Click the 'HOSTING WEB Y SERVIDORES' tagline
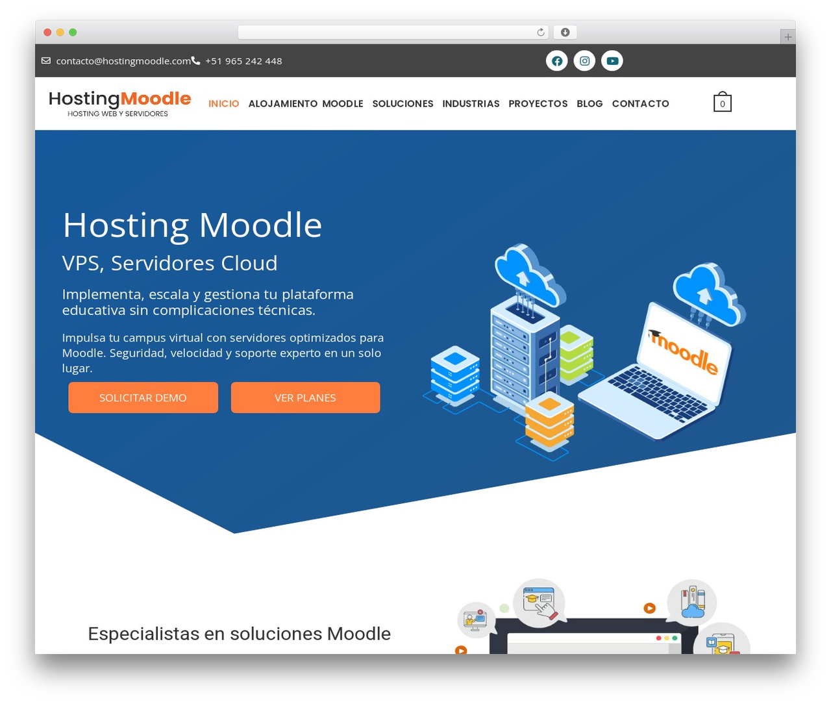Screen dimensions: 831x704 (x=118, y=114)
